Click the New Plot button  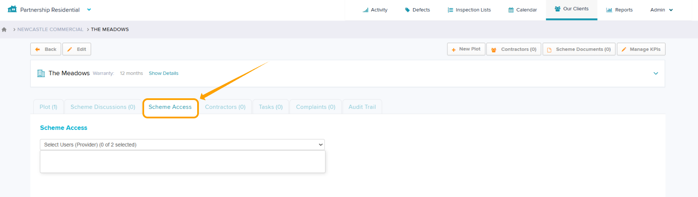click(x=466, y=49)
